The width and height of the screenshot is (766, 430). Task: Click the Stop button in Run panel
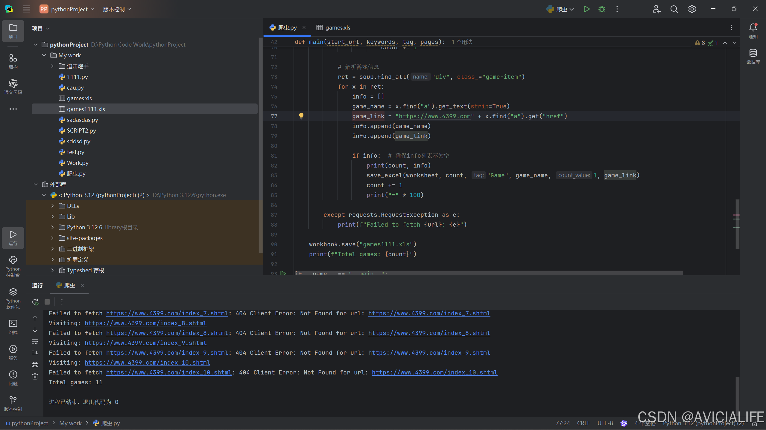[x=47, y=302]
